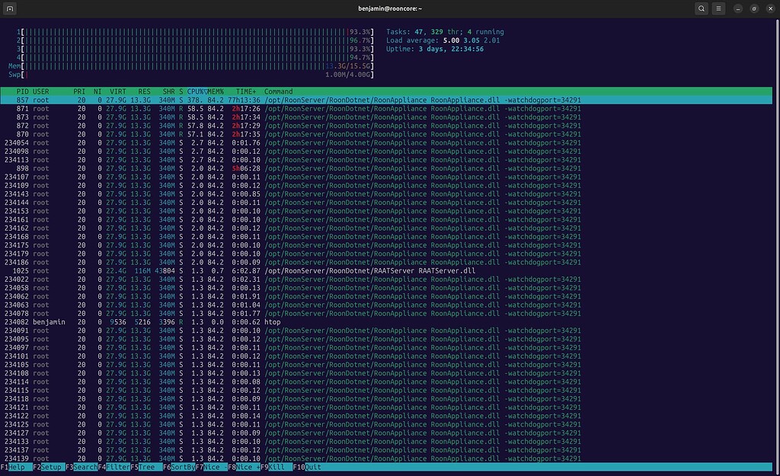Click F10 Quit to exit htop
This screenshot has height=476, width=780.
pyautogui.click(x=306, y=467)
